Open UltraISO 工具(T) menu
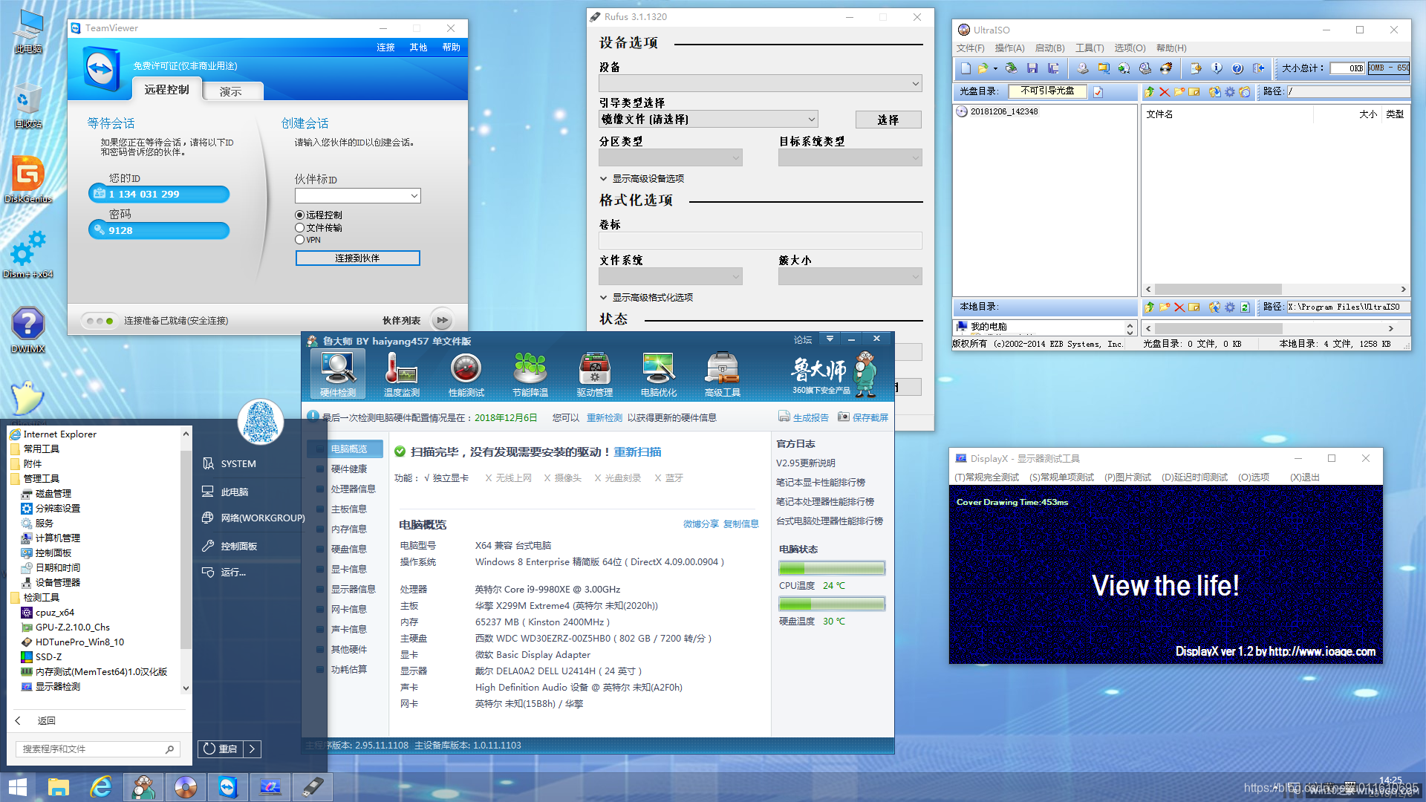This screenshot has height=802, width=1426. coord(1090,48)
